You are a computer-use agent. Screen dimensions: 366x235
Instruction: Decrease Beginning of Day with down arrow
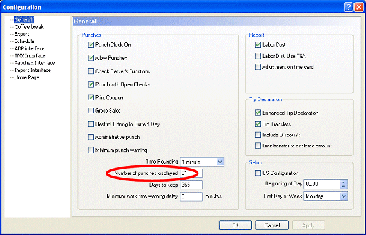(x=343, y=187)
